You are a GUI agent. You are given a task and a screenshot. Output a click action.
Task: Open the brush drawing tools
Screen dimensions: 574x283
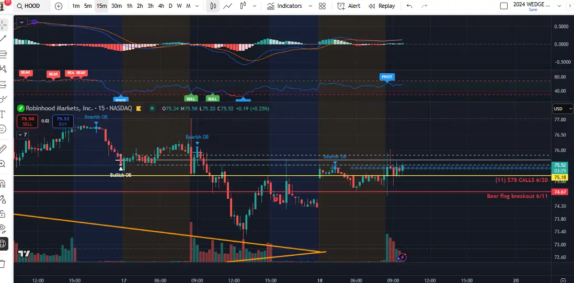[x=3, y=99]
